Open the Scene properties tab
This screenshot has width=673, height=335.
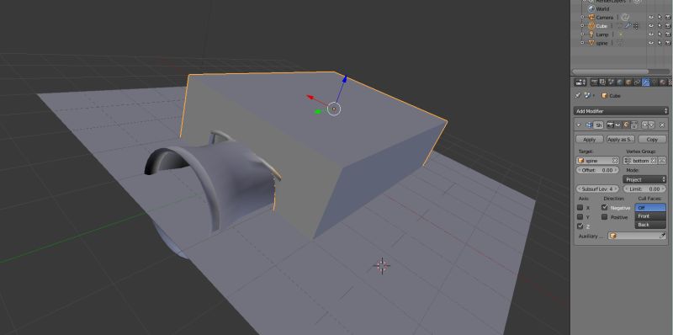coord(611,82)
